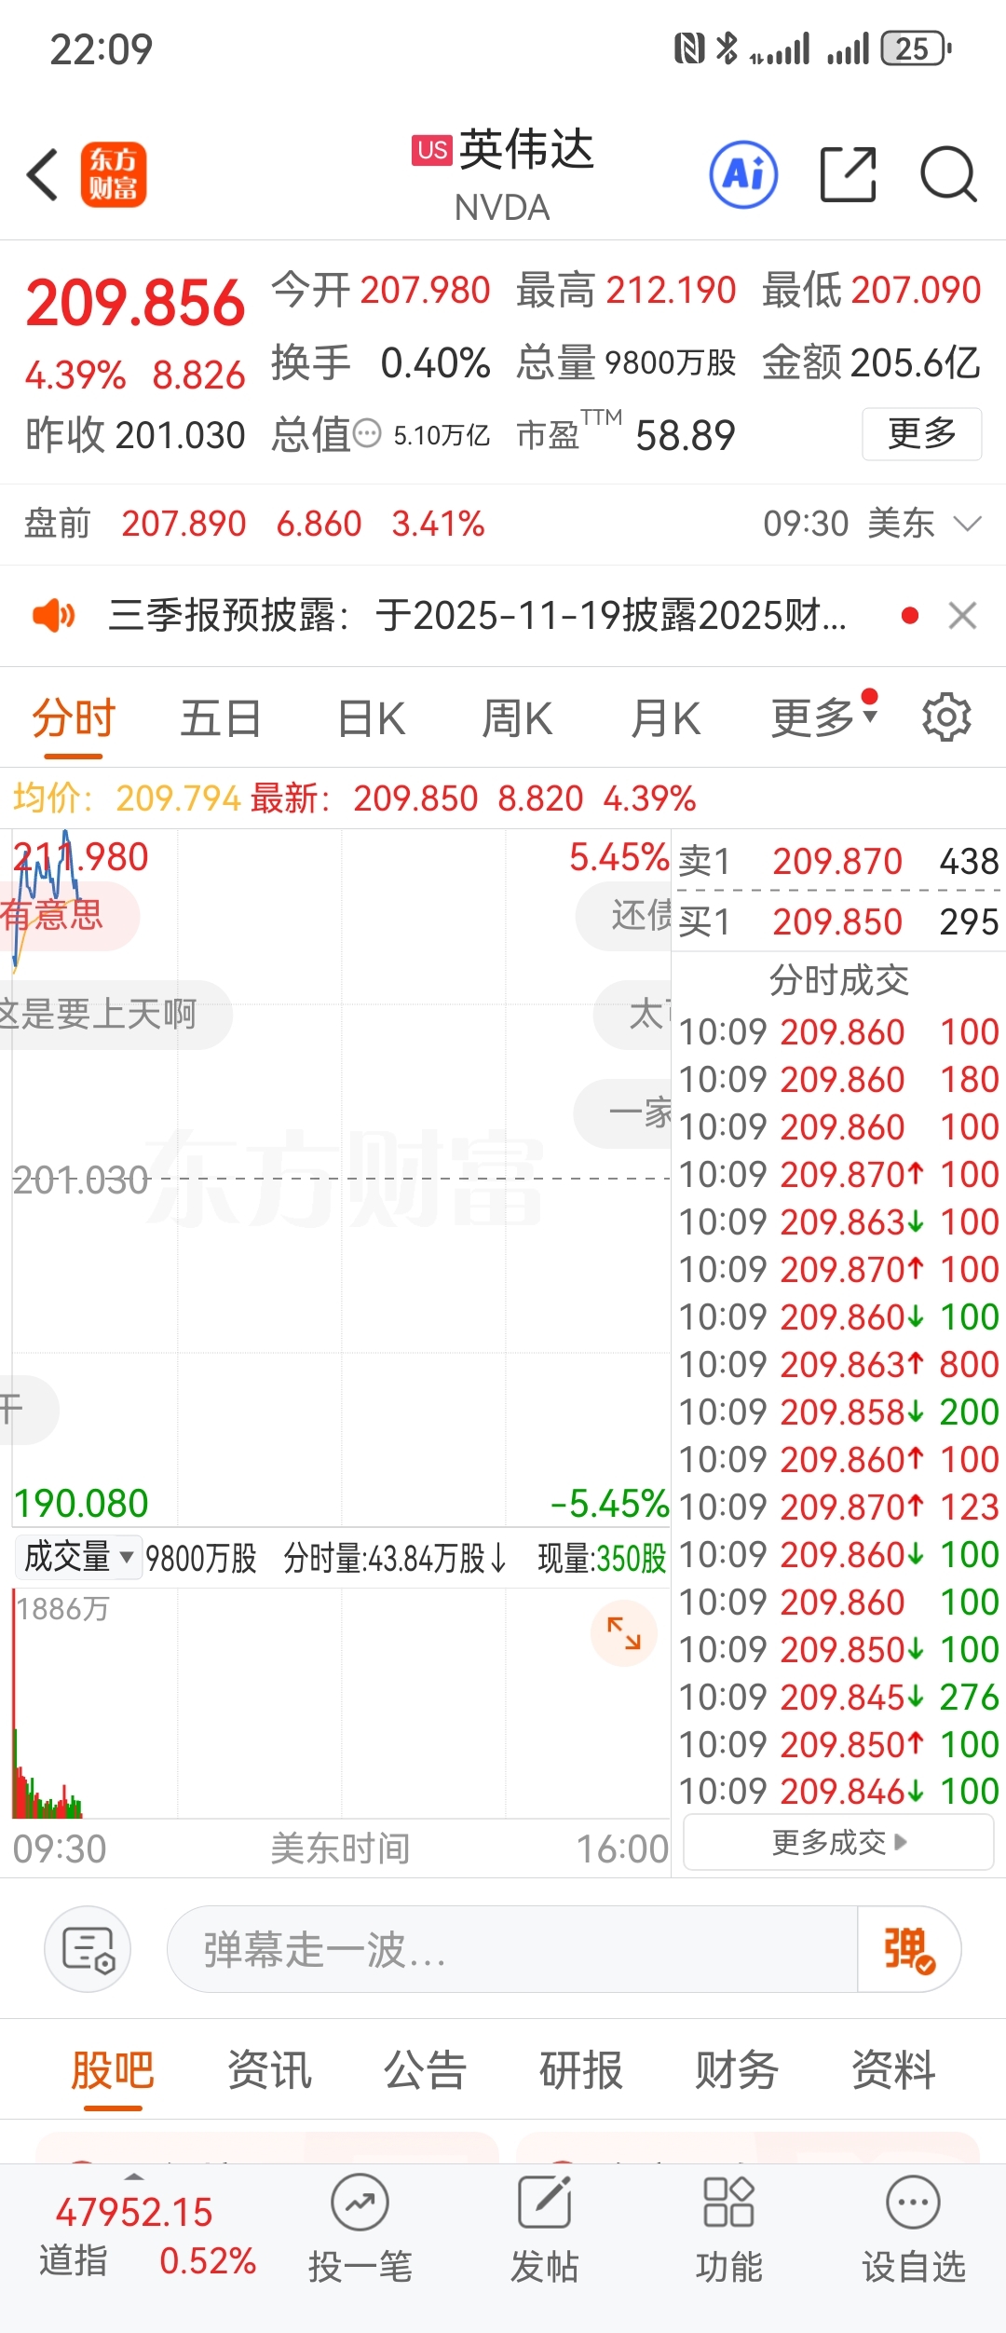Tap the current price 209.856

pyautogui.click(x=136, y=303)
